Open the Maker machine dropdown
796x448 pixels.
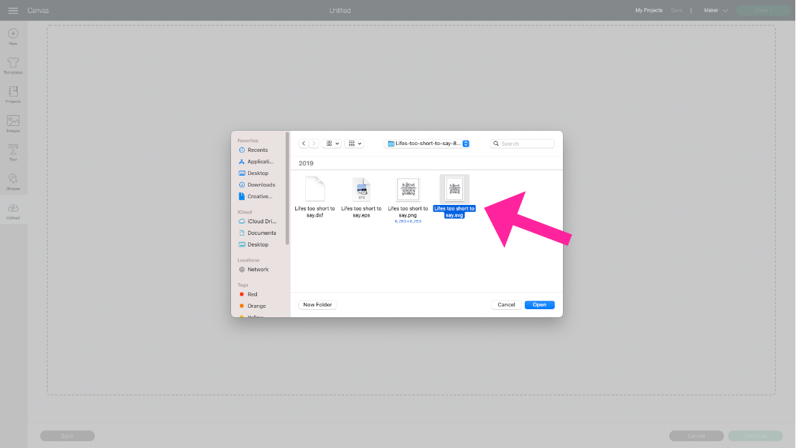pyautogui.click(x=715, y=10)
